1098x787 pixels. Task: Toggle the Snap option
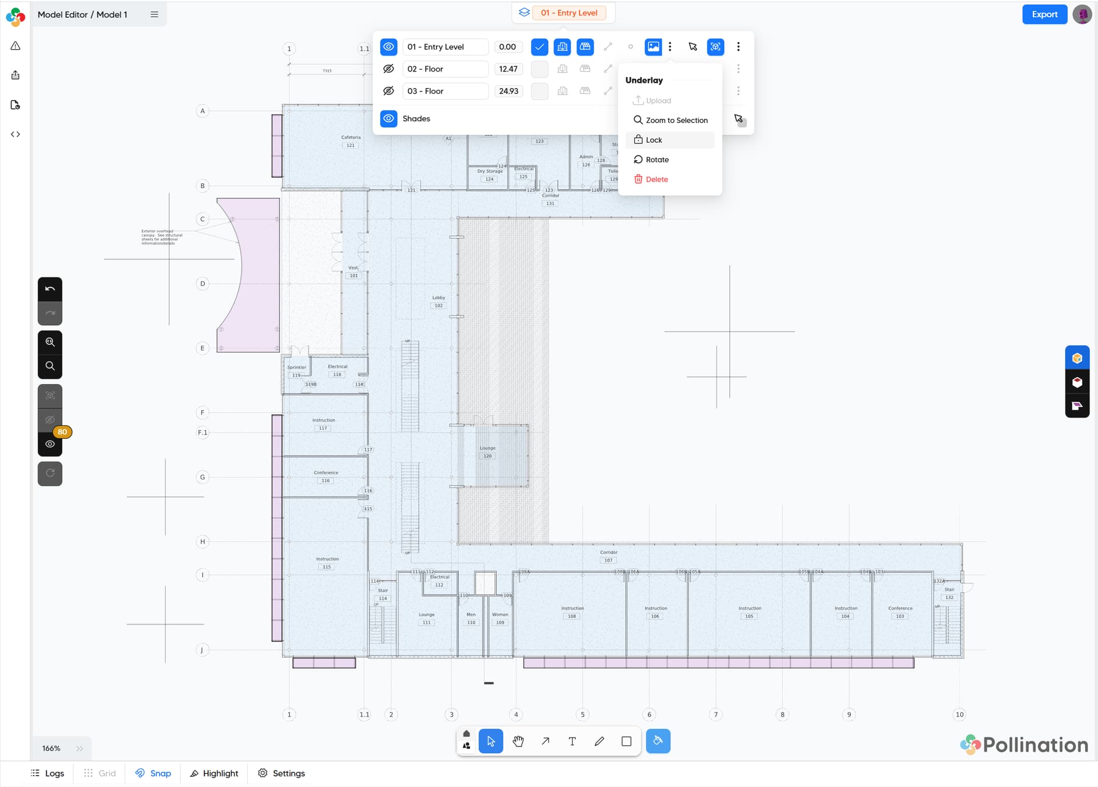153,773
